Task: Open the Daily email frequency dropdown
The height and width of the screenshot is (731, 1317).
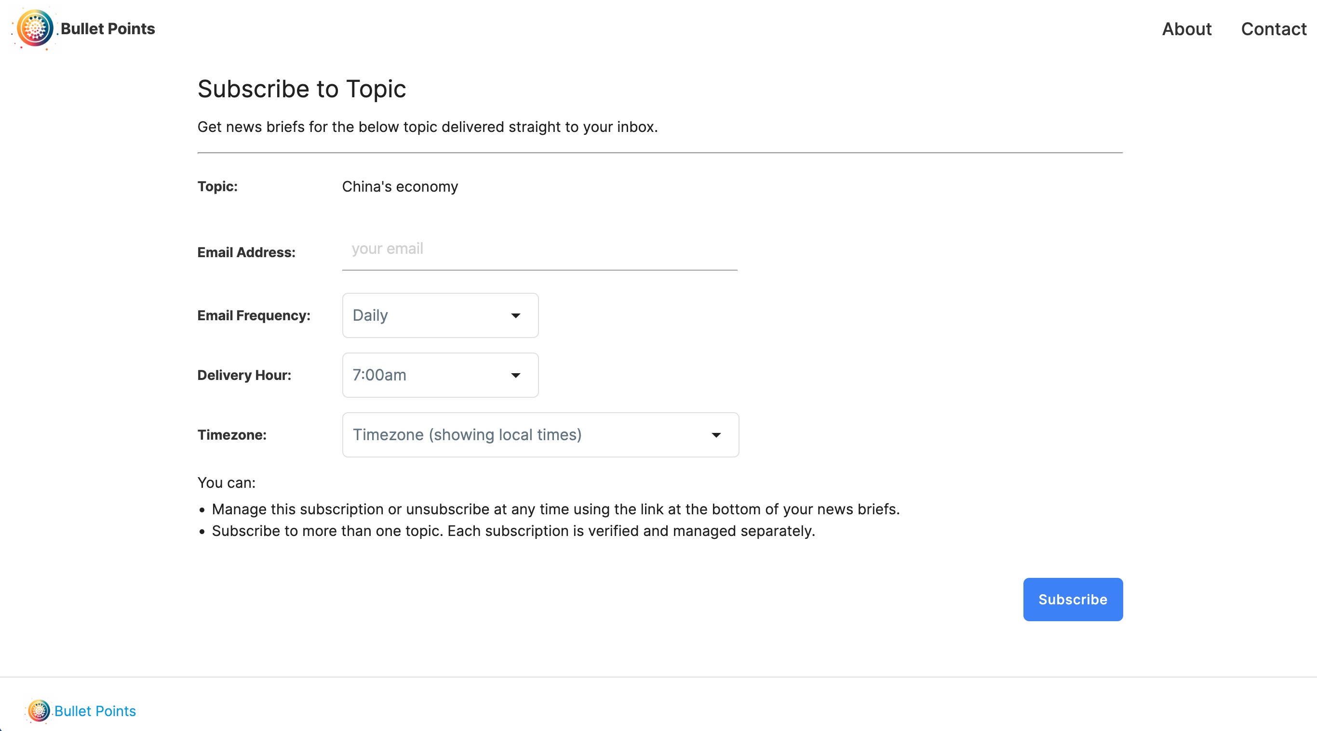Action: [x=440, y=315]
